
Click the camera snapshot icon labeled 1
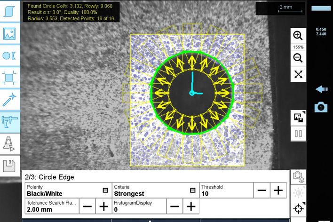[x=321, y=107]
